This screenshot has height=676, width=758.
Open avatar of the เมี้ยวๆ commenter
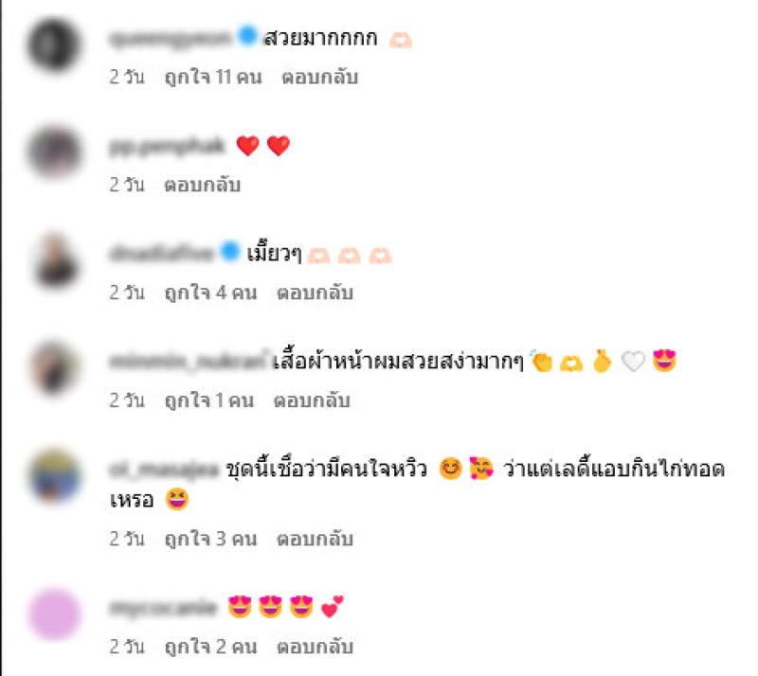[x=54, y=260]
